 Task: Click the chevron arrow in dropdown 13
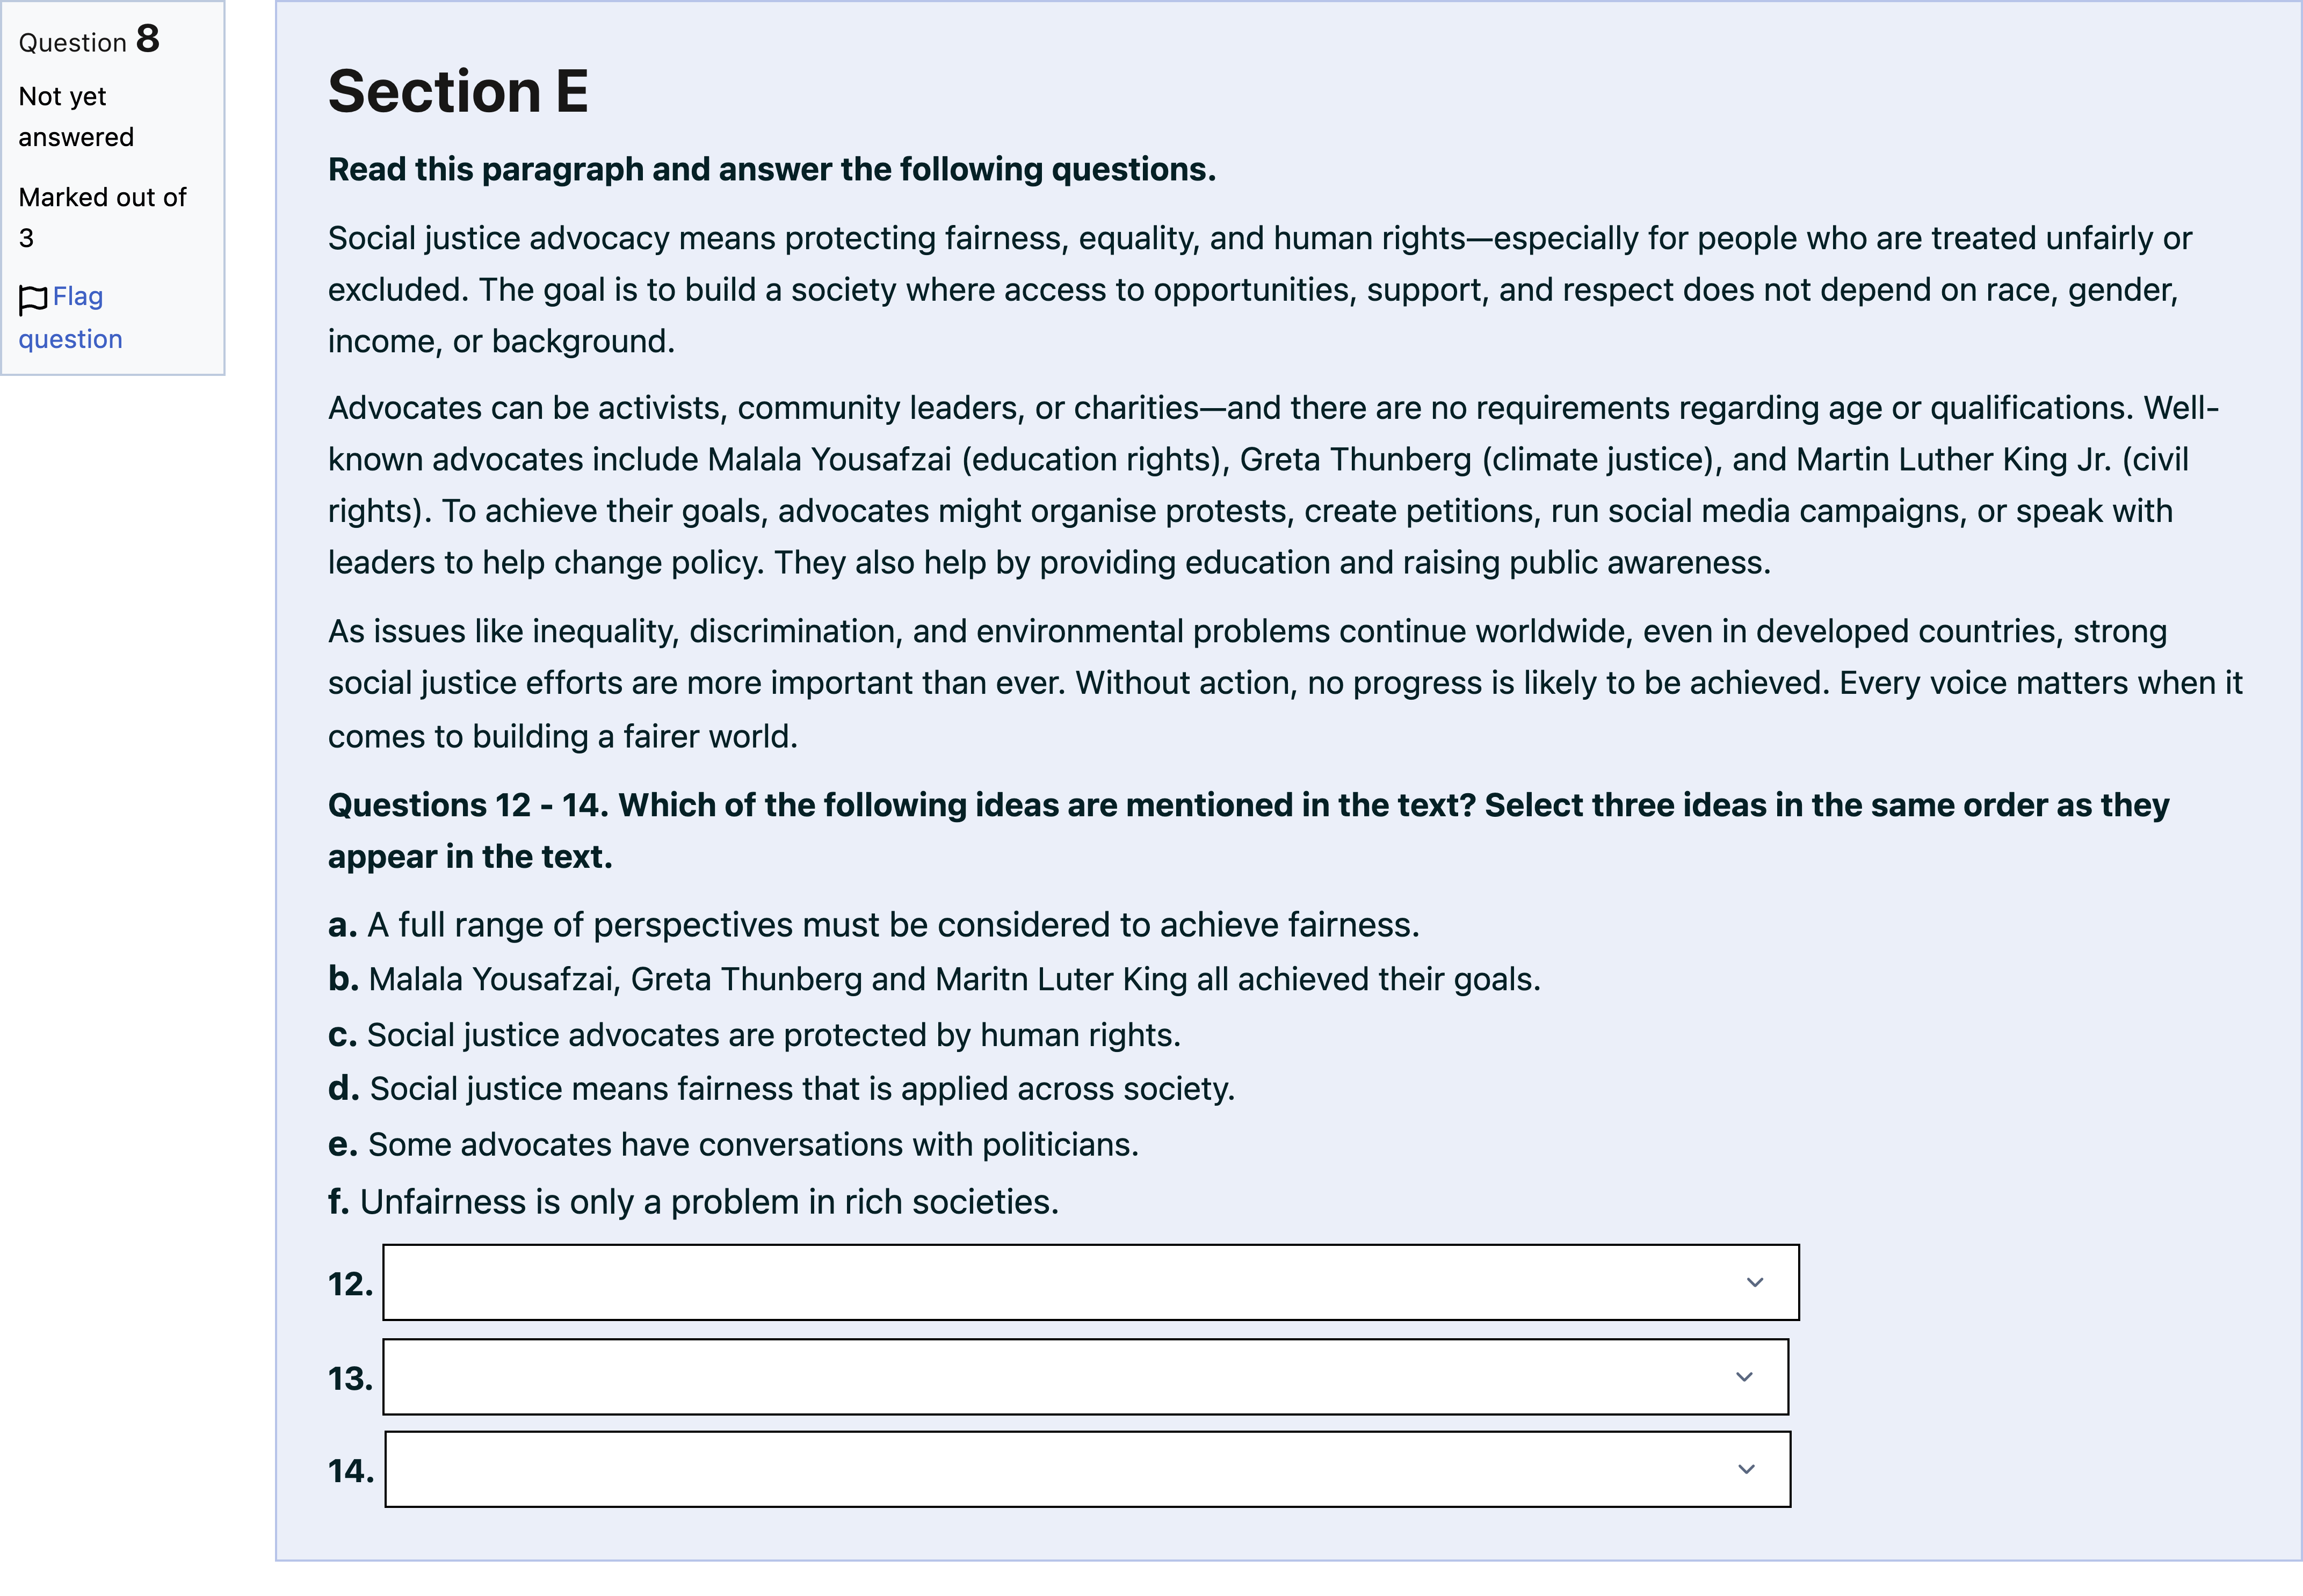(1744, 1377)
